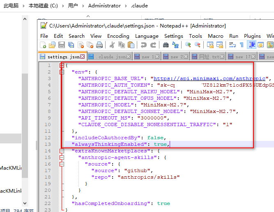This screenshot has width=274, height=212.
Task: Toggle Show All Characters pilcrow button
Action: 242,45
